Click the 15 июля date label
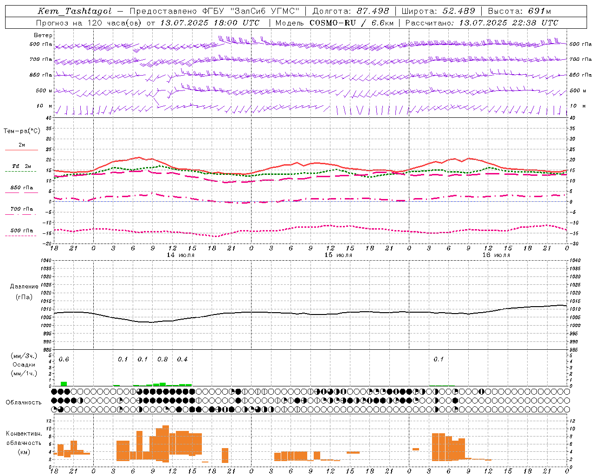Screen dimensions: 594x475 point(338,255)
